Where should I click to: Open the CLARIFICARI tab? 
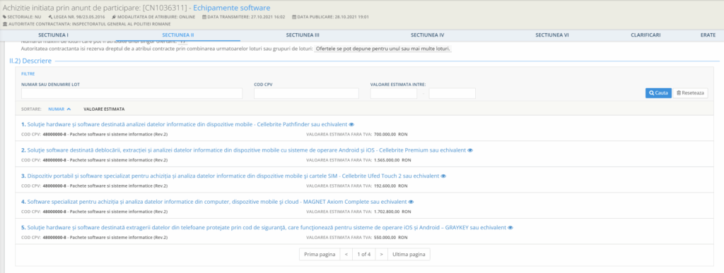click(x=646, y=35)
